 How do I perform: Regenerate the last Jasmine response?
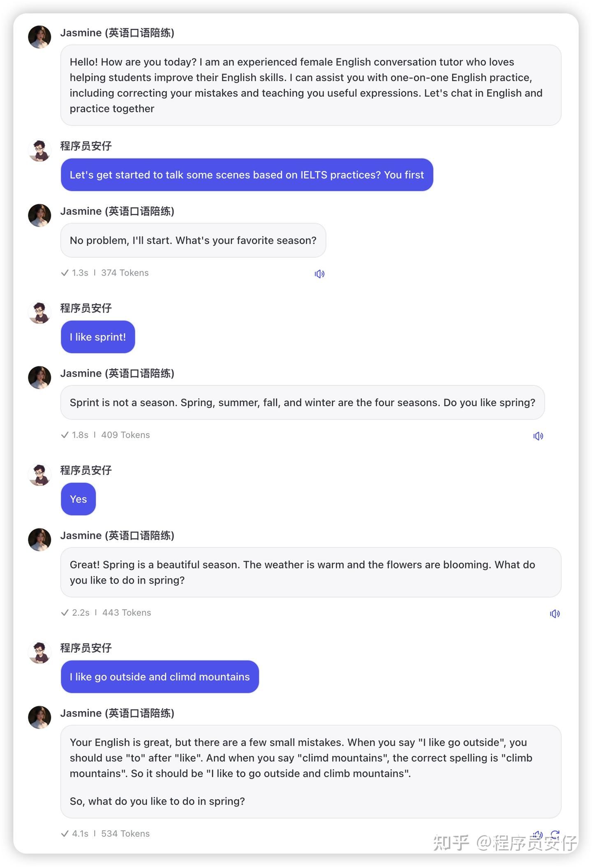555,834
